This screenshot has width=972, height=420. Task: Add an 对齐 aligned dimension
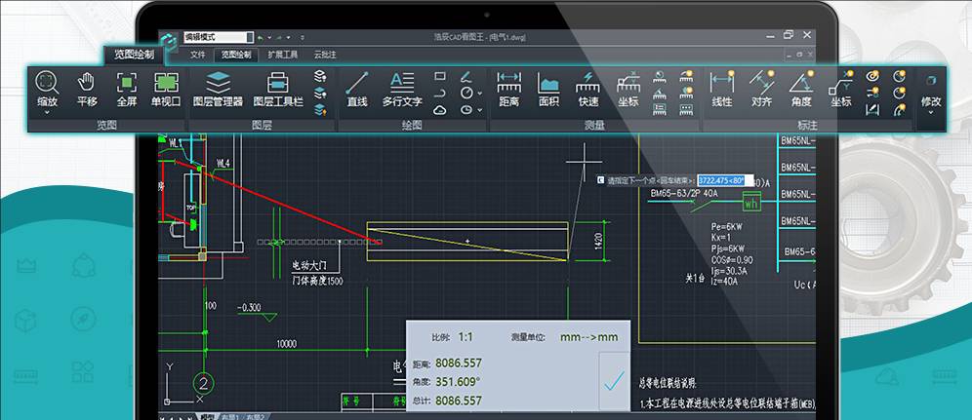pos(761,89)
